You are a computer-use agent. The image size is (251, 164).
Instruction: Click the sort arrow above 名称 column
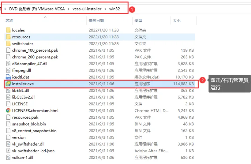45,17
